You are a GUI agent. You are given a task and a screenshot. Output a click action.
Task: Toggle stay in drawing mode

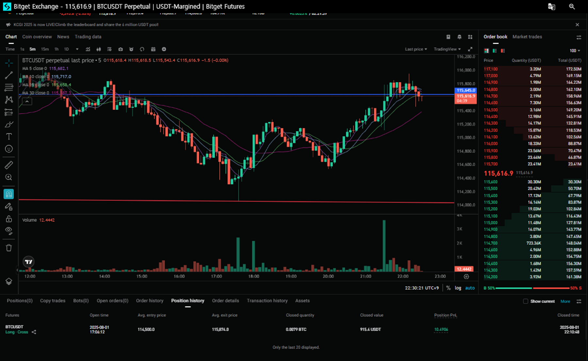click(9, 206)
